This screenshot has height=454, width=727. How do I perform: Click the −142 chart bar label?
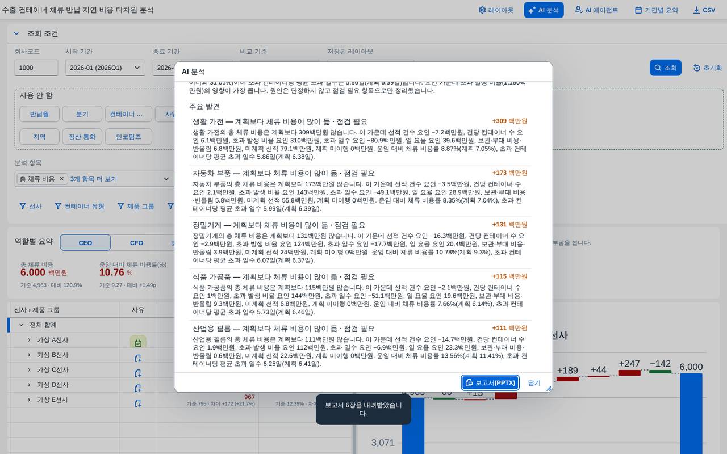pos(660,364)
